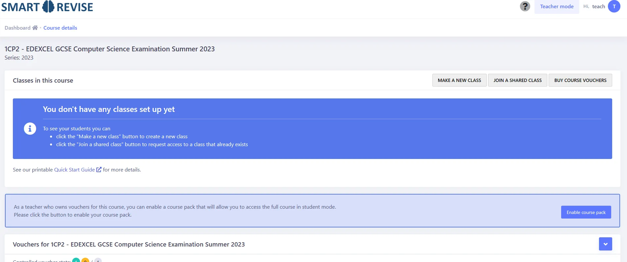
Task: Click the 'Hi, teach' user greeting
Action: coord(594,6)
